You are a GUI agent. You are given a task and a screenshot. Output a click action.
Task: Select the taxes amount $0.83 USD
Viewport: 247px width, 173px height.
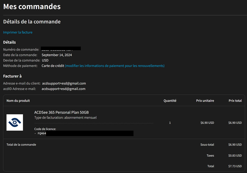pos(235,155)
